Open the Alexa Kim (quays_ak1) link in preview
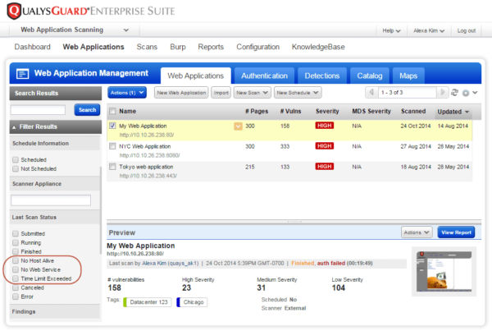The image size is (492, 331). 171,264
